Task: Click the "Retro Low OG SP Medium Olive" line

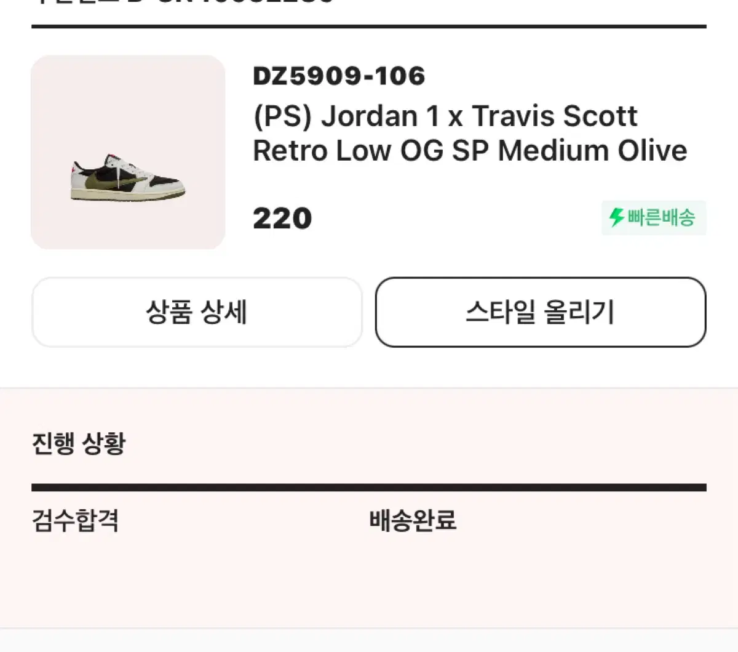Action: pos(470,151)
